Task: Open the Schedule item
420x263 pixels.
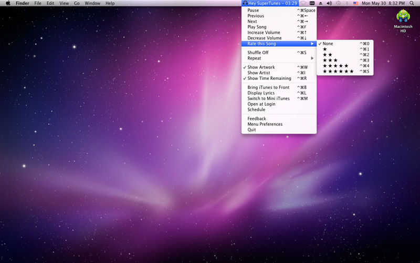Action: coord(279,109)
